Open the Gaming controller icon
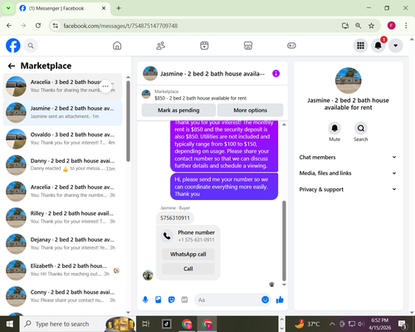Screen dimensions: 415x332 pos(291,46)
